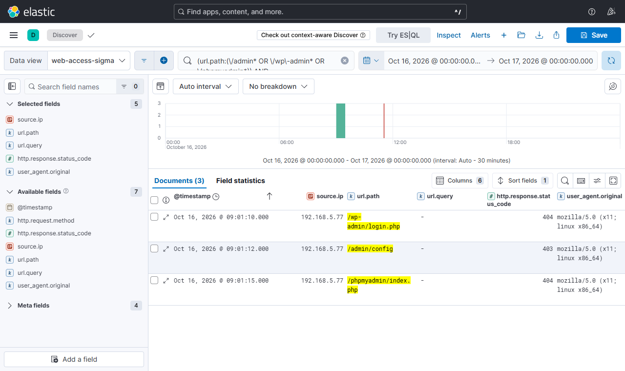This screenshot has height=371, width=625.
Task: Add a filter with plus icon
Action: point(164,61)
